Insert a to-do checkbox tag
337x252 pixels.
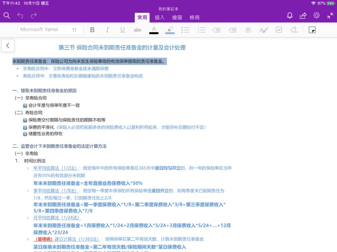(279, 30)
